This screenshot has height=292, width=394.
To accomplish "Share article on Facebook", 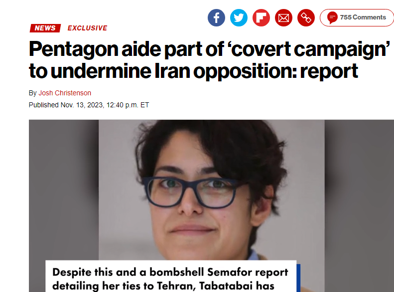I will tap(216, 17).
